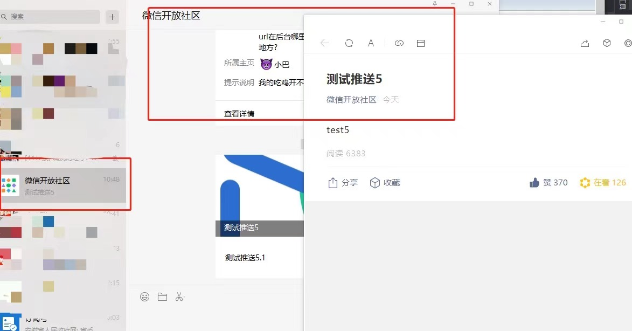
Task: Select 微信开放社区 conversation in chat list
Action: coord(63,185)
